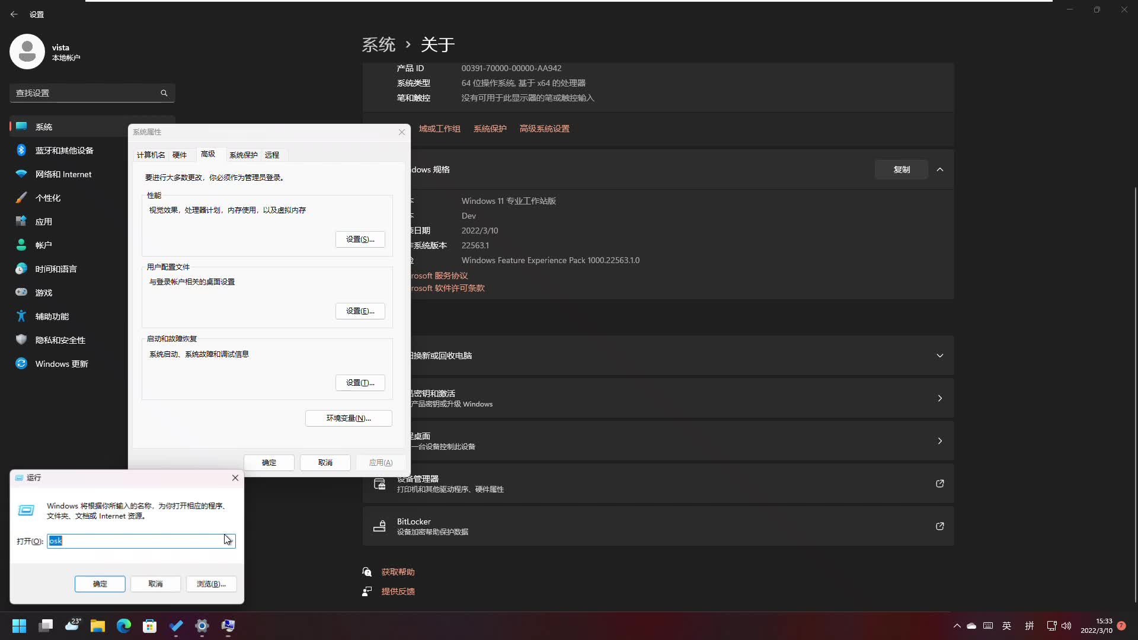Screen dimensions: 1138x640
Task: Switch to the 计算机名 tab
Action: 151,155
